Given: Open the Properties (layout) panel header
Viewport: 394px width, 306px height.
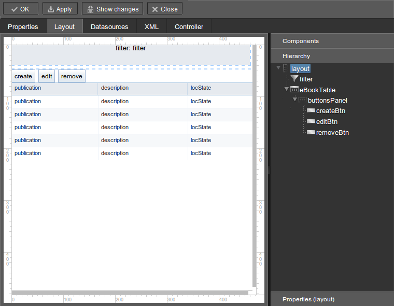Looking at the screenshot, I should click(x=332, y=299).
